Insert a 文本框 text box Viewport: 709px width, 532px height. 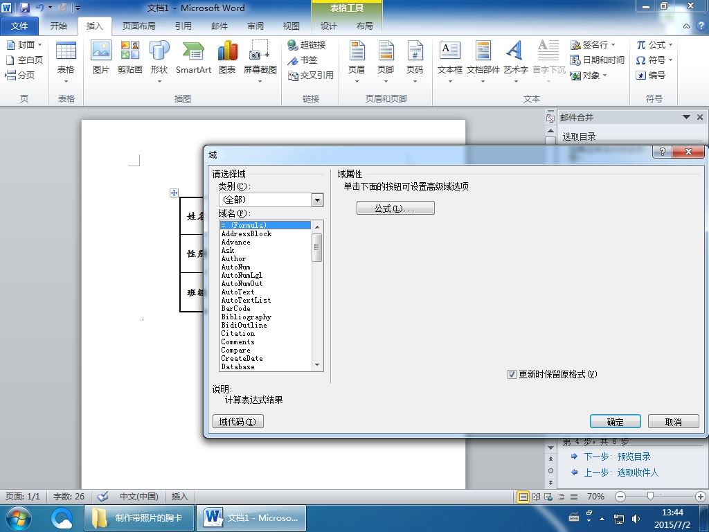coord(450,61)
